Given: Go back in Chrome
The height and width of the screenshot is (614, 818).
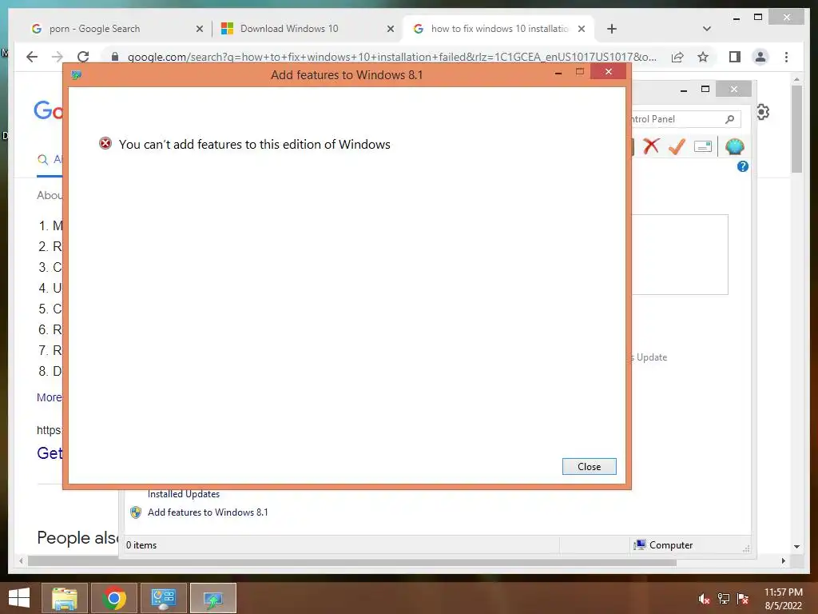Looking at the screenshot, I should 32,57.
